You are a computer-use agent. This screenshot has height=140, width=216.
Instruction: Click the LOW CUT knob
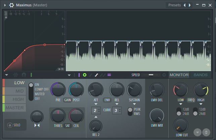click(181, 125)
